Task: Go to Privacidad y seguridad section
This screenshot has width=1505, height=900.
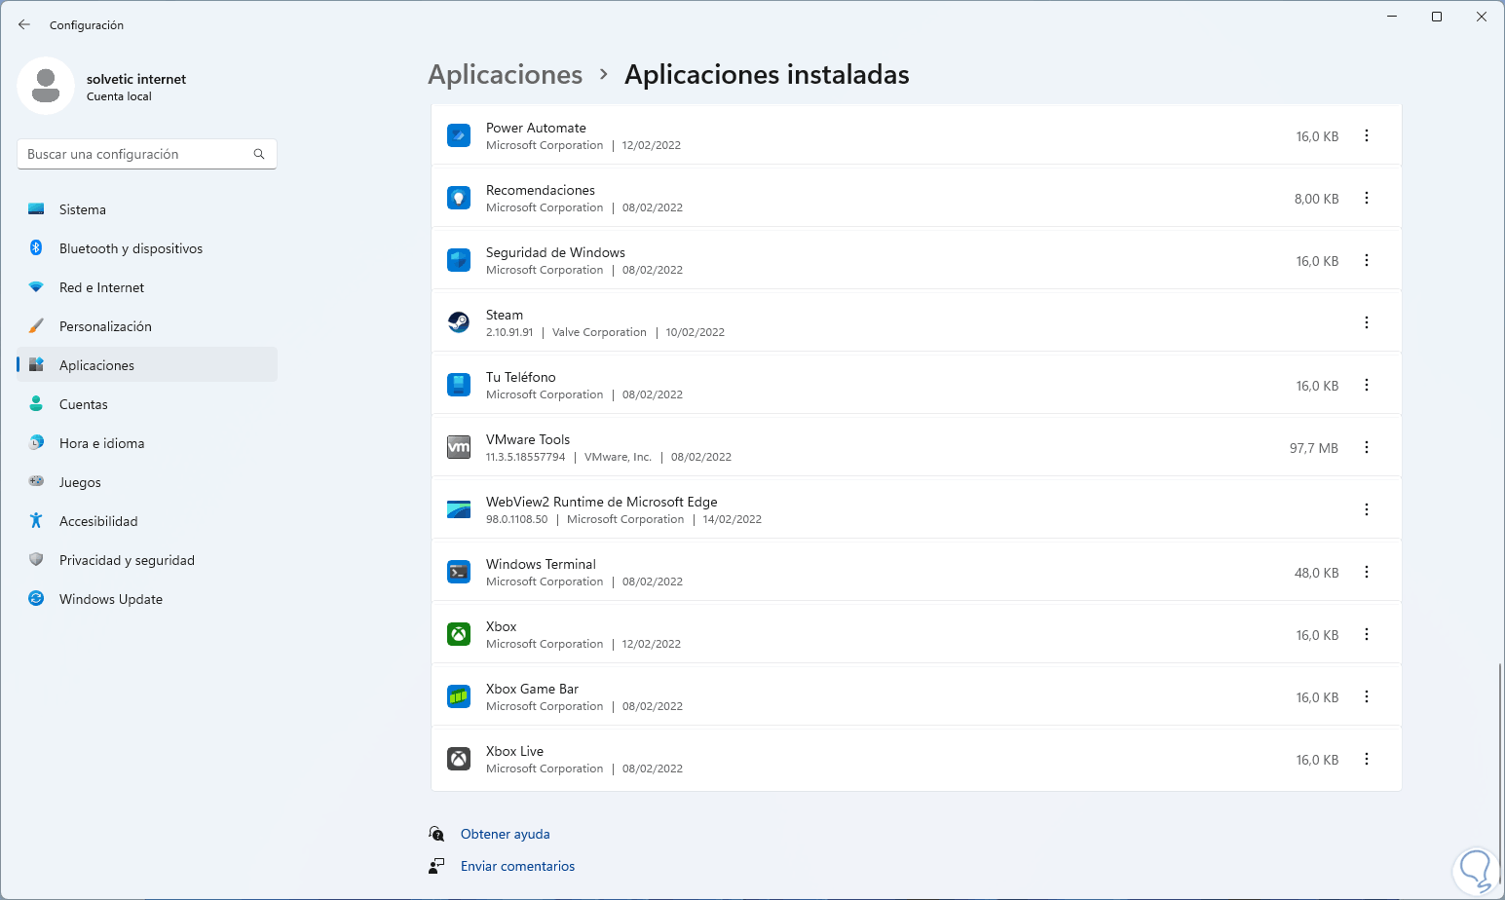Action: coord(127,560)
